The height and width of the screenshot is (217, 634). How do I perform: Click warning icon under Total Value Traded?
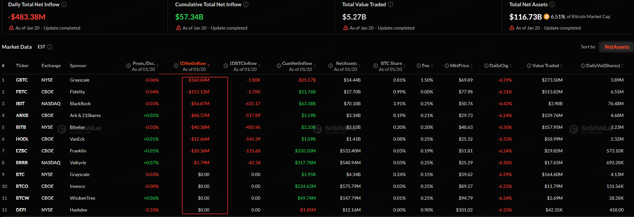(346, 28)
